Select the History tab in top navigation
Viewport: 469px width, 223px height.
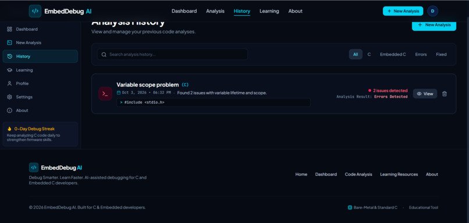242,11
